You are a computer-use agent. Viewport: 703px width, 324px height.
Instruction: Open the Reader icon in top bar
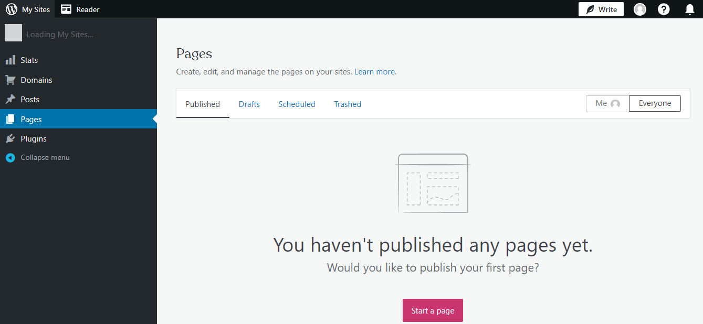tap(66, 9)
